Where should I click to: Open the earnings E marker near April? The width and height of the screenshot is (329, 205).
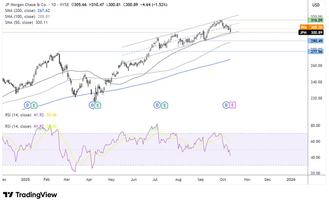pos(98,105)
